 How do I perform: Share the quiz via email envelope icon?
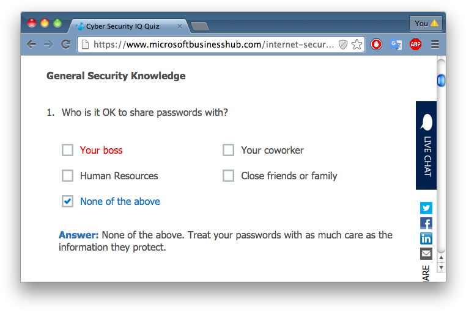tap(426, 254)
